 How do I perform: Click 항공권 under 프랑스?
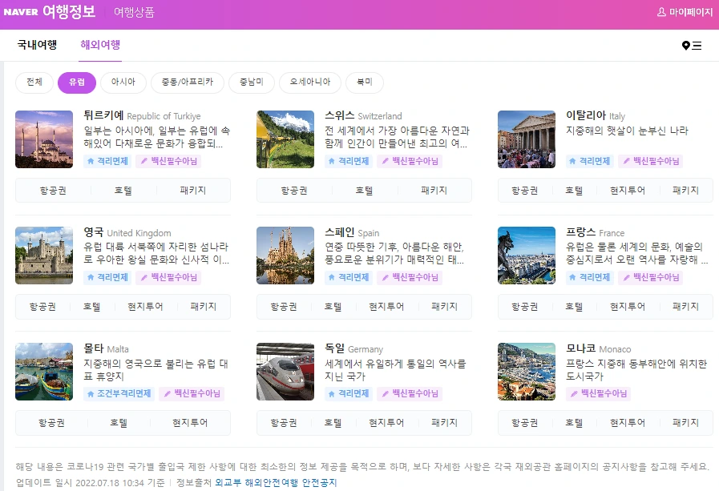point(524,307)
